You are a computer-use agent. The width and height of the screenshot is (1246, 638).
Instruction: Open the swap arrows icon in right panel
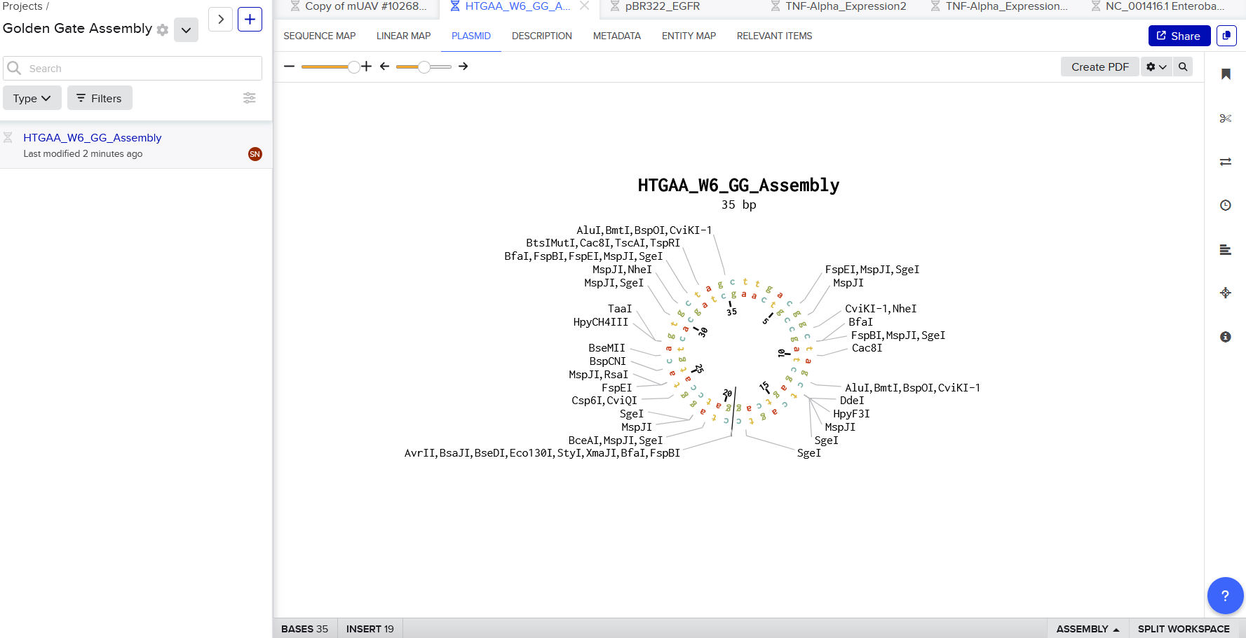[1226, 162]
